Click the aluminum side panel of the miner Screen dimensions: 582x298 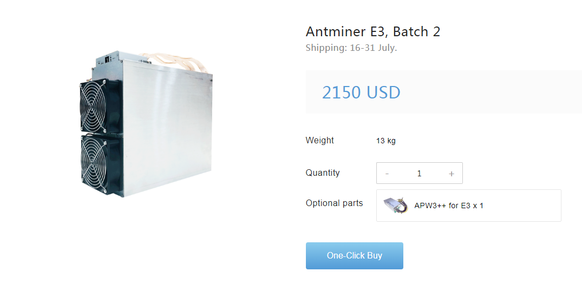pyautogui.click(x=167, y=126)
